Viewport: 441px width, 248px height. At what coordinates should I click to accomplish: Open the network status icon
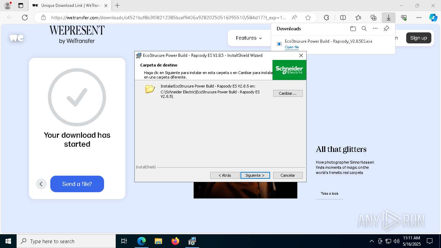[x=388, y=241]
